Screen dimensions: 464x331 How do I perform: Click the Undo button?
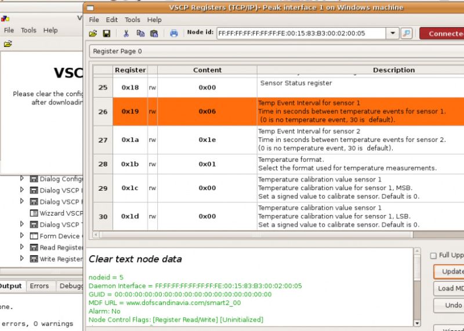pyautogui.click(x=449, y=305)
